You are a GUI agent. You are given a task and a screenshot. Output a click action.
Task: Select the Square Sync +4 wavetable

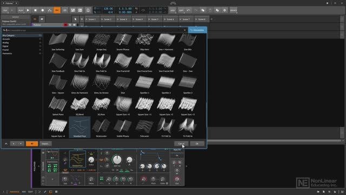pyautogui.click(x=58, y=127)
